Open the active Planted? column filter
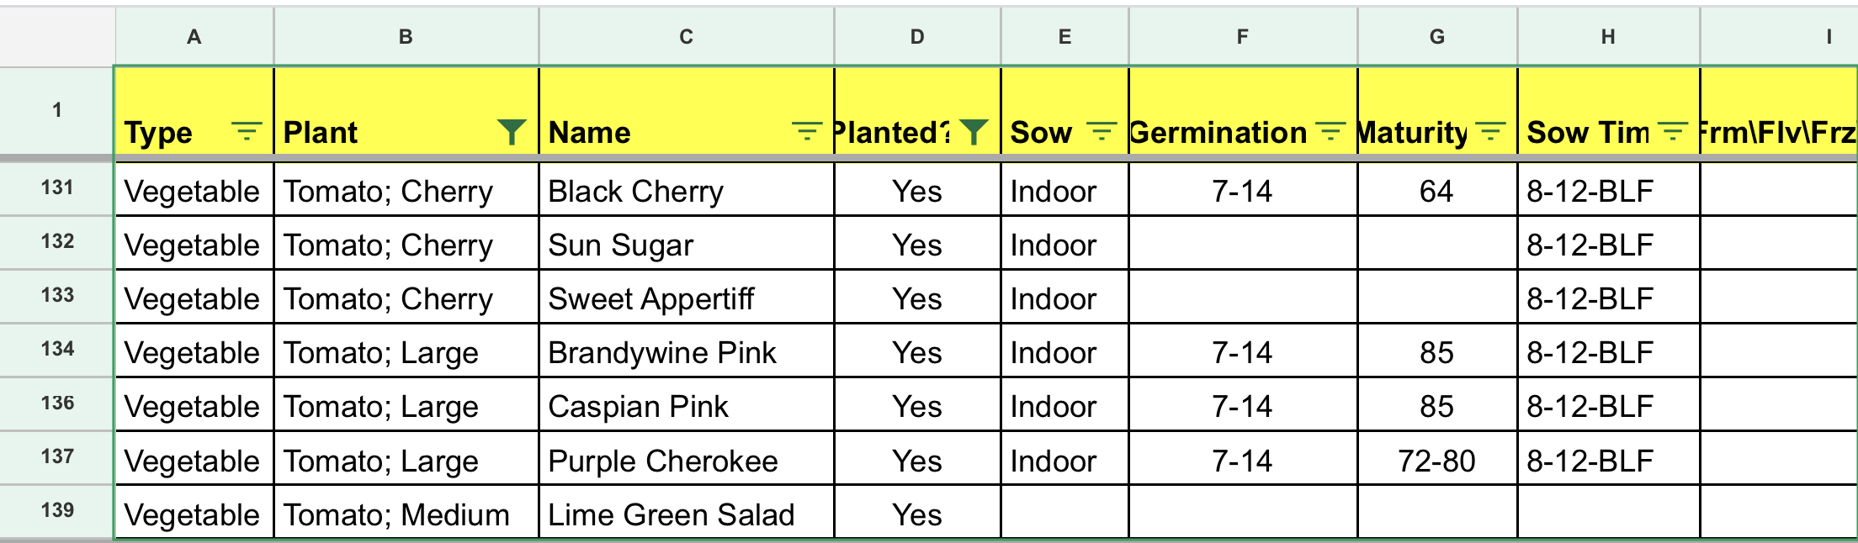1858x543 pixels. (974, 132)
